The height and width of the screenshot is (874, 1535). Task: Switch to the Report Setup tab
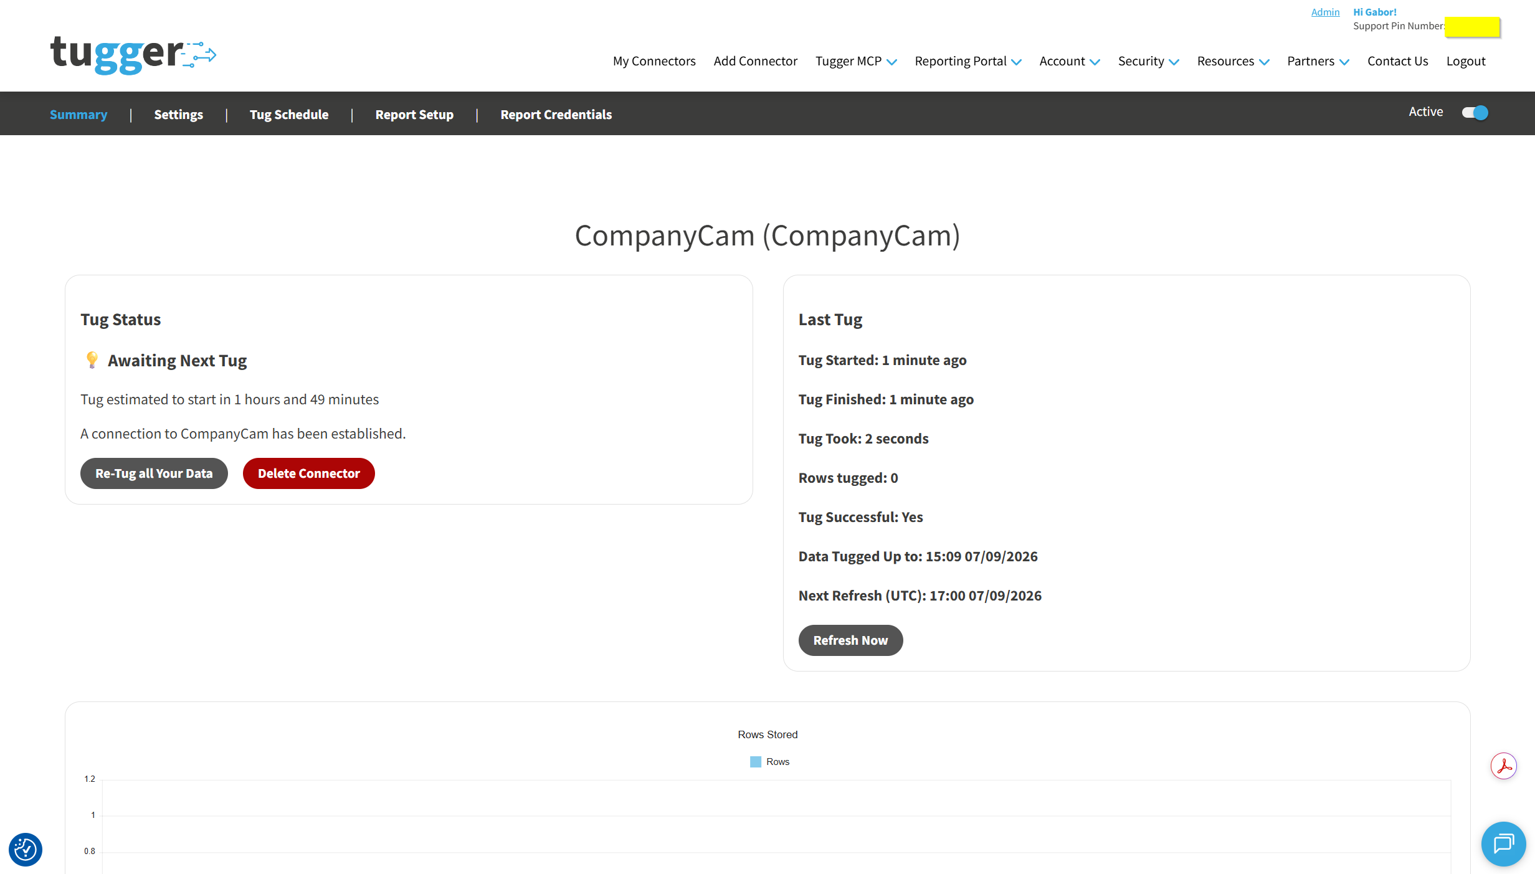414,115
